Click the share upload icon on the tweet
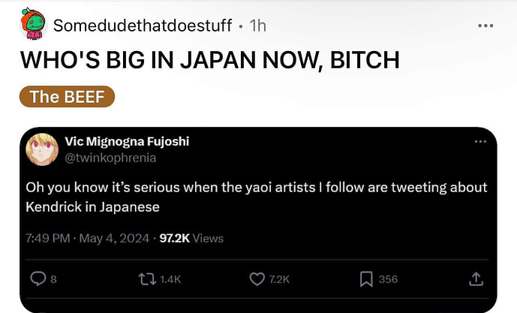This screenshot has height=313, width=517. [475, 279]
